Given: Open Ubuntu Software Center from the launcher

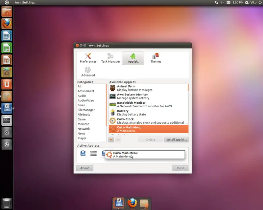Looking at the screenshot, I should [7, 72].
